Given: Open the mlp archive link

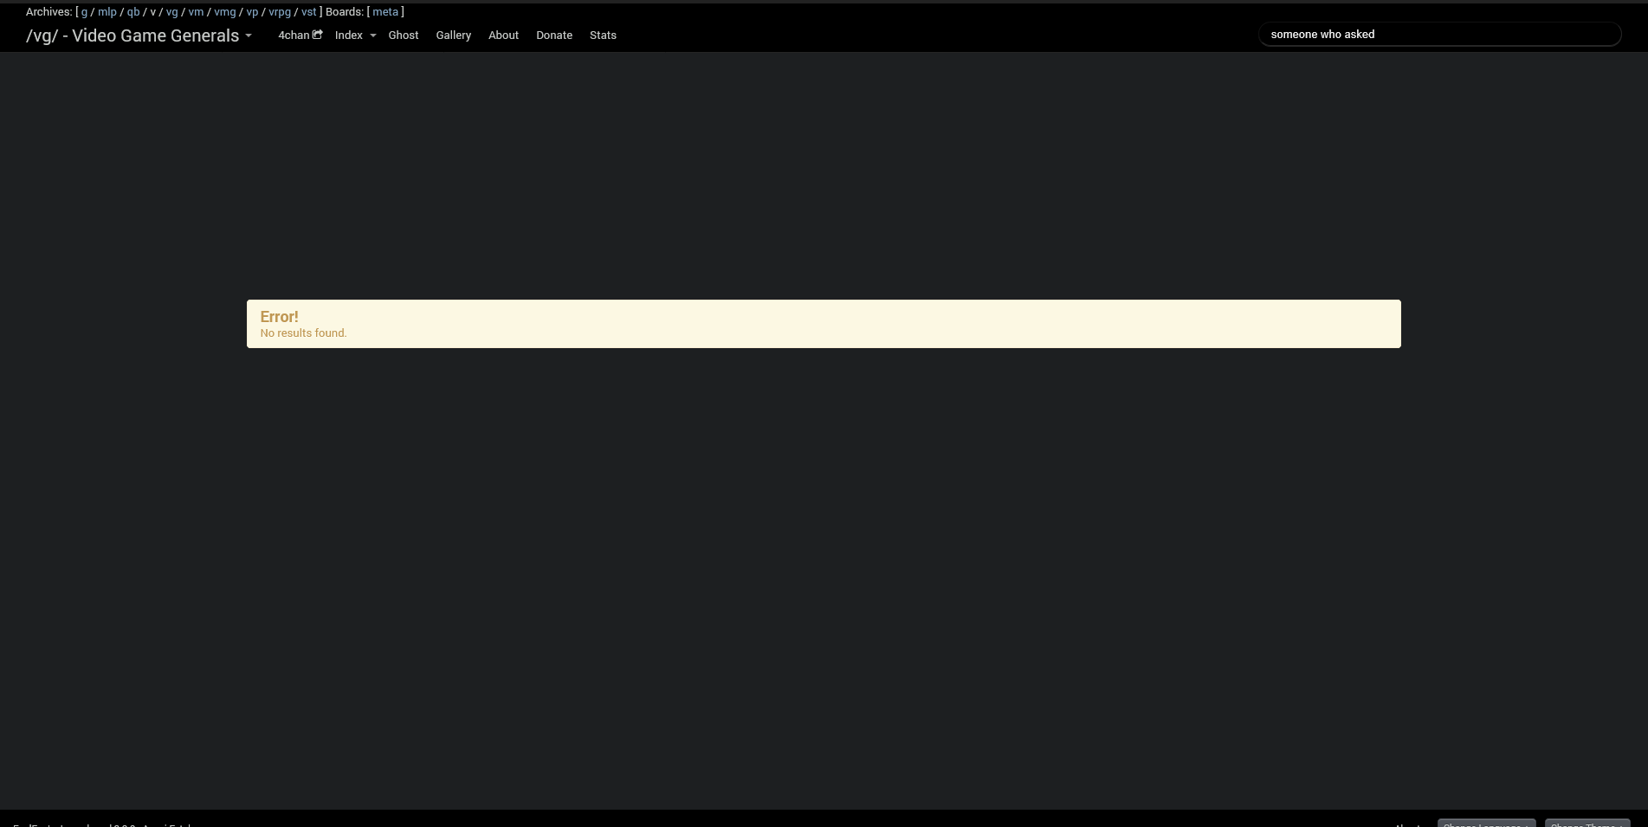Looking at the screenshot, I should pos(107,12).
